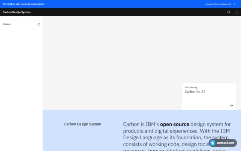The image size is (241, 151).
Task: Open the GitHub sidebar link
Action: [21, 24]
